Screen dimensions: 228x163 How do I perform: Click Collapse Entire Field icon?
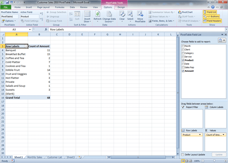click(x=42, y=19)
